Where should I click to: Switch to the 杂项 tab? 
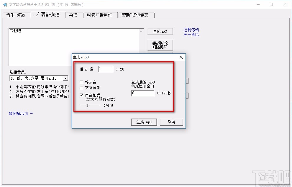pos(73,15)
